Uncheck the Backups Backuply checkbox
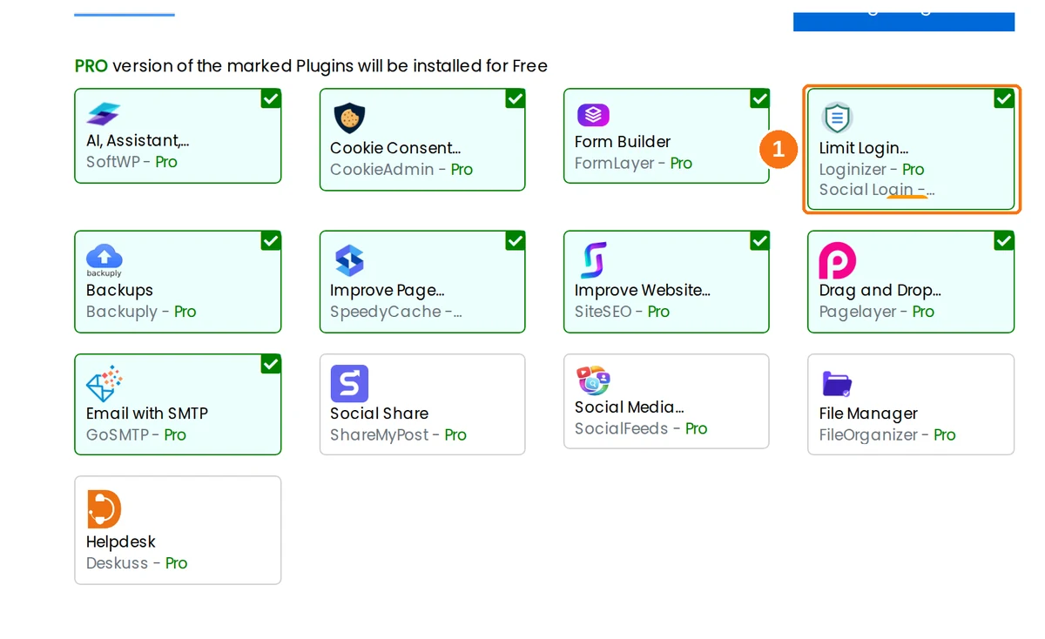 click(271, 240)
